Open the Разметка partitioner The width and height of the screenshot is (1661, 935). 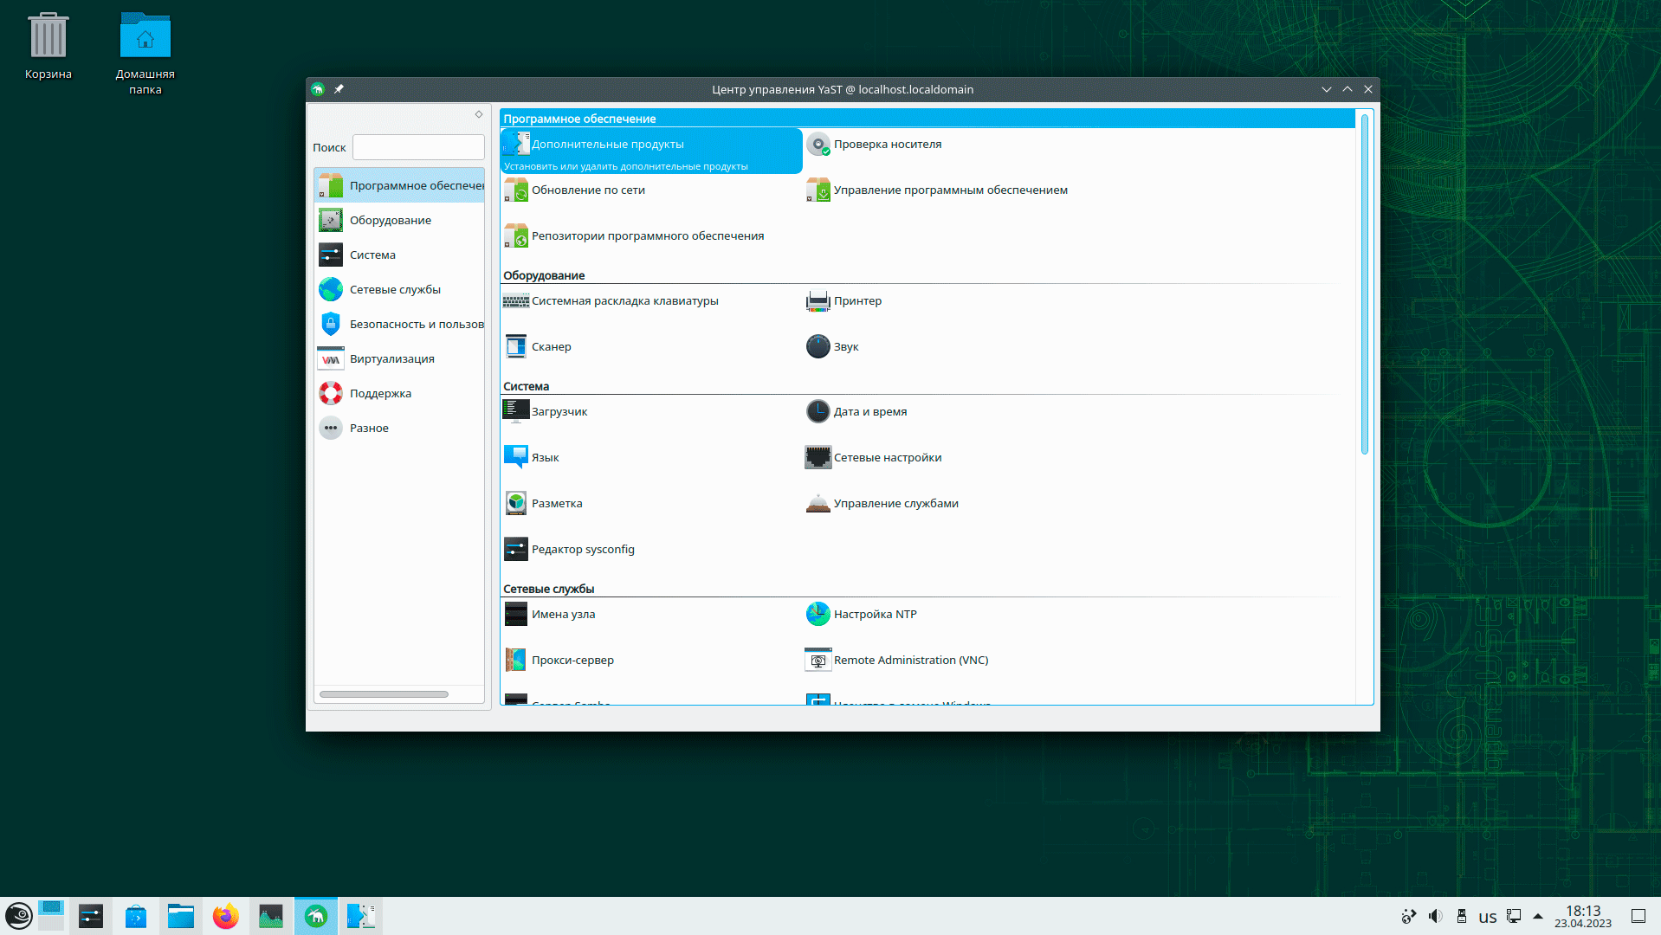point(556,504)
